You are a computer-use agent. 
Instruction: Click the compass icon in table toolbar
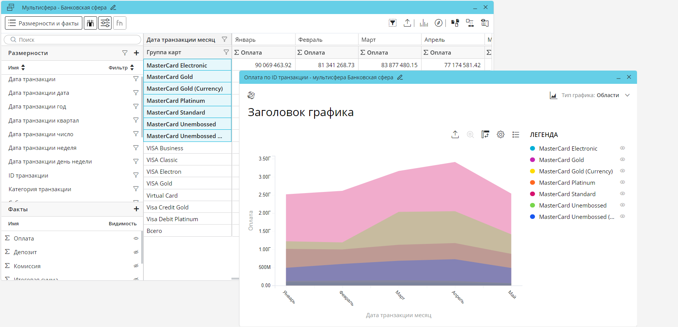coord(439,23)
